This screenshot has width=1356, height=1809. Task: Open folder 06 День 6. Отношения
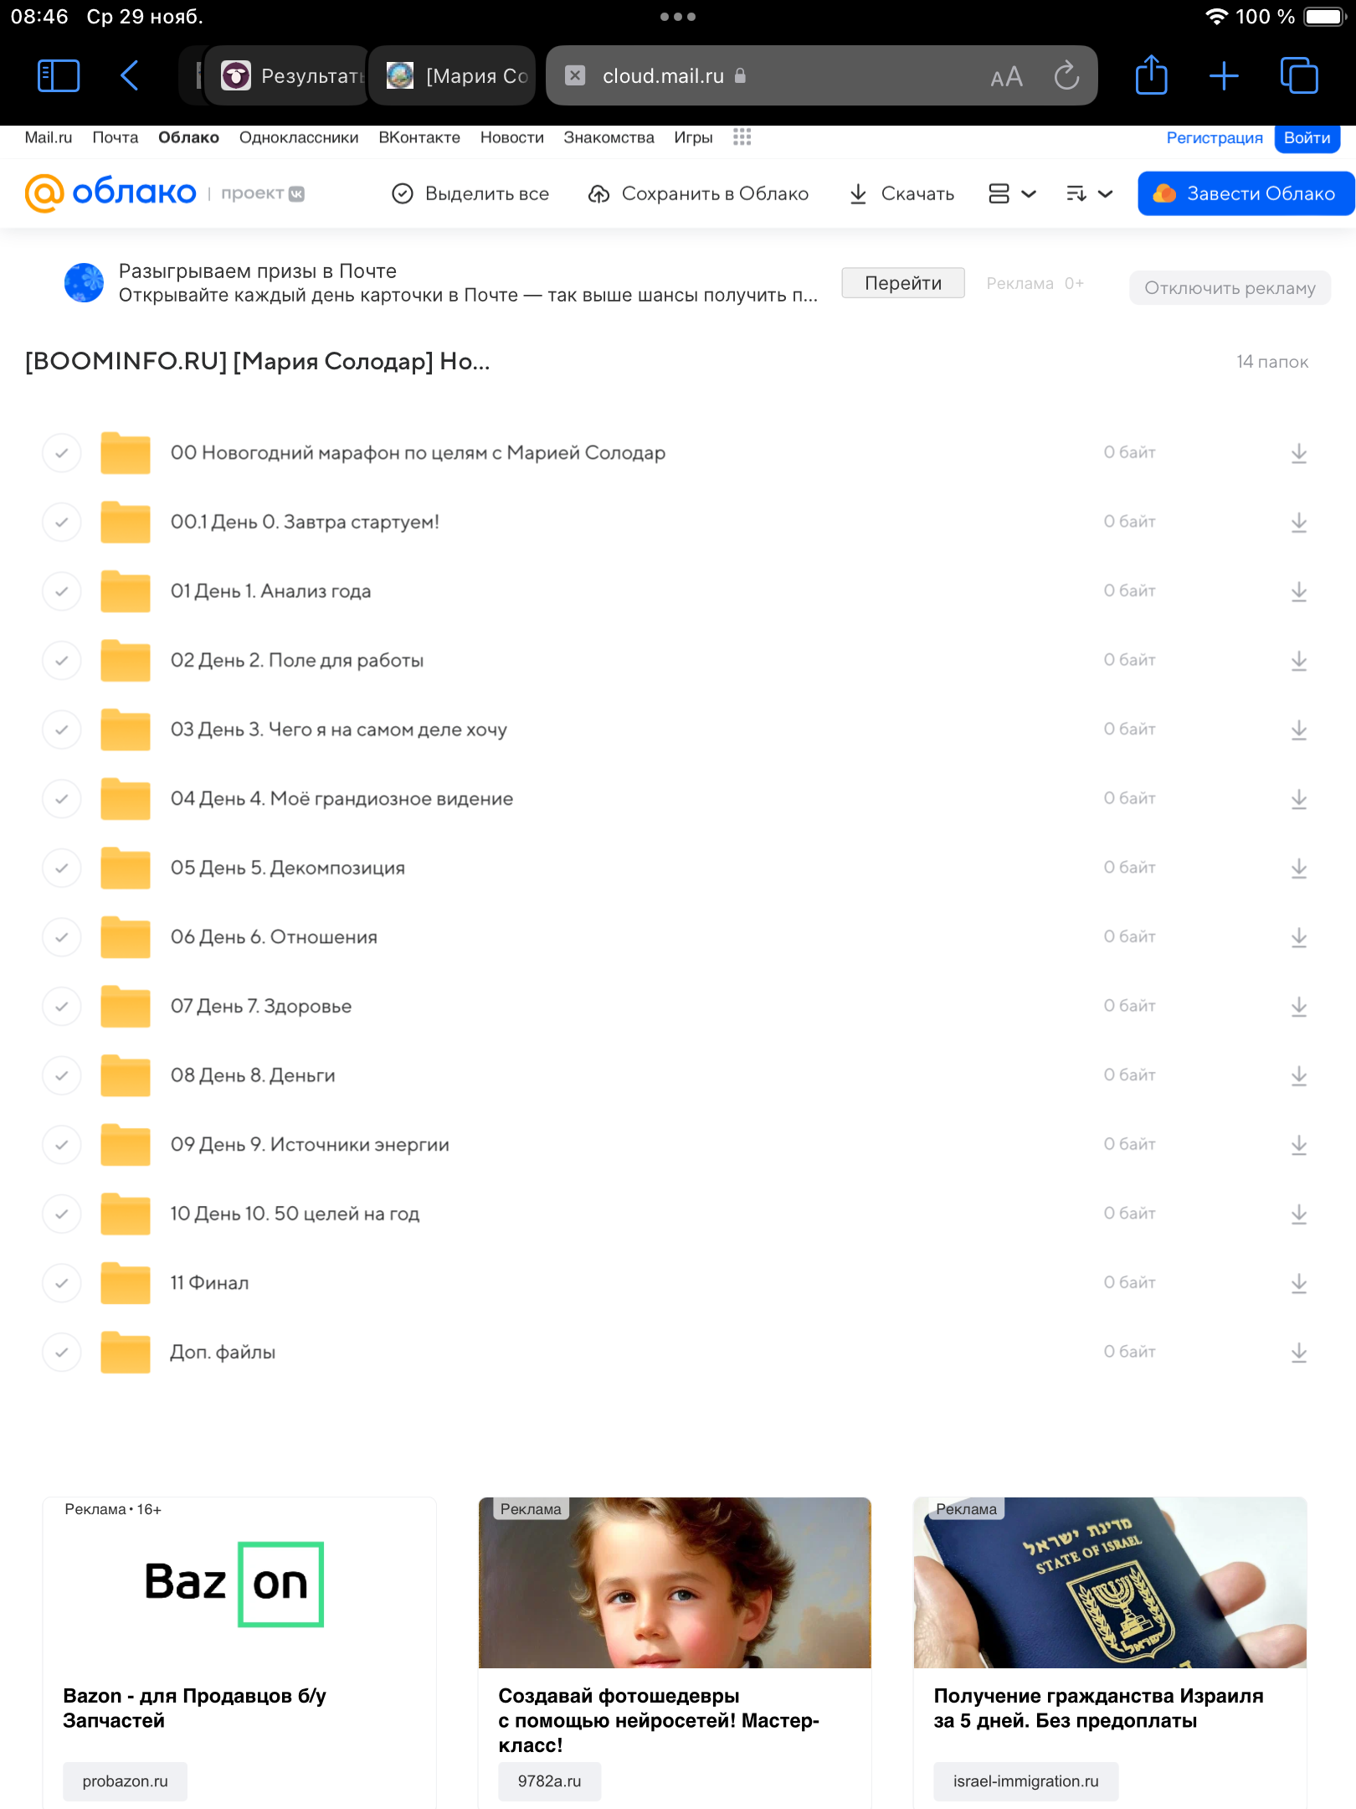(274, 937)
